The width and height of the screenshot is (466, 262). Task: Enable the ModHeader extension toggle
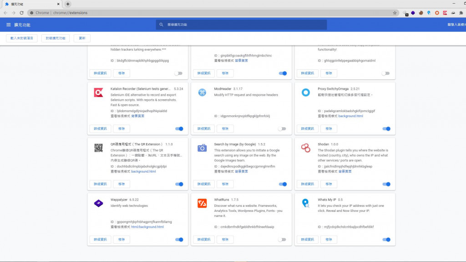(282, 128)
